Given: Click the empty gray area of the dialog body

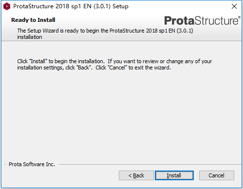Looking at the screenshot, I should [x=121, y=113].
